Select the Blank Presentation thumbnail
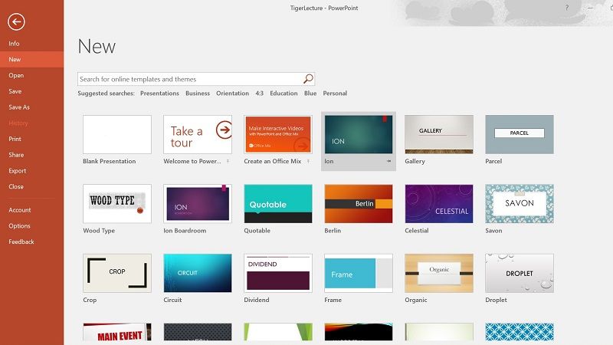Viewport: 613px width, 345px height. pyautogui.click(x=116, y=134)
